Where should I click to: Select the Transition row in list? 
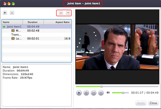pyautogui.click(x=16, y=35)
